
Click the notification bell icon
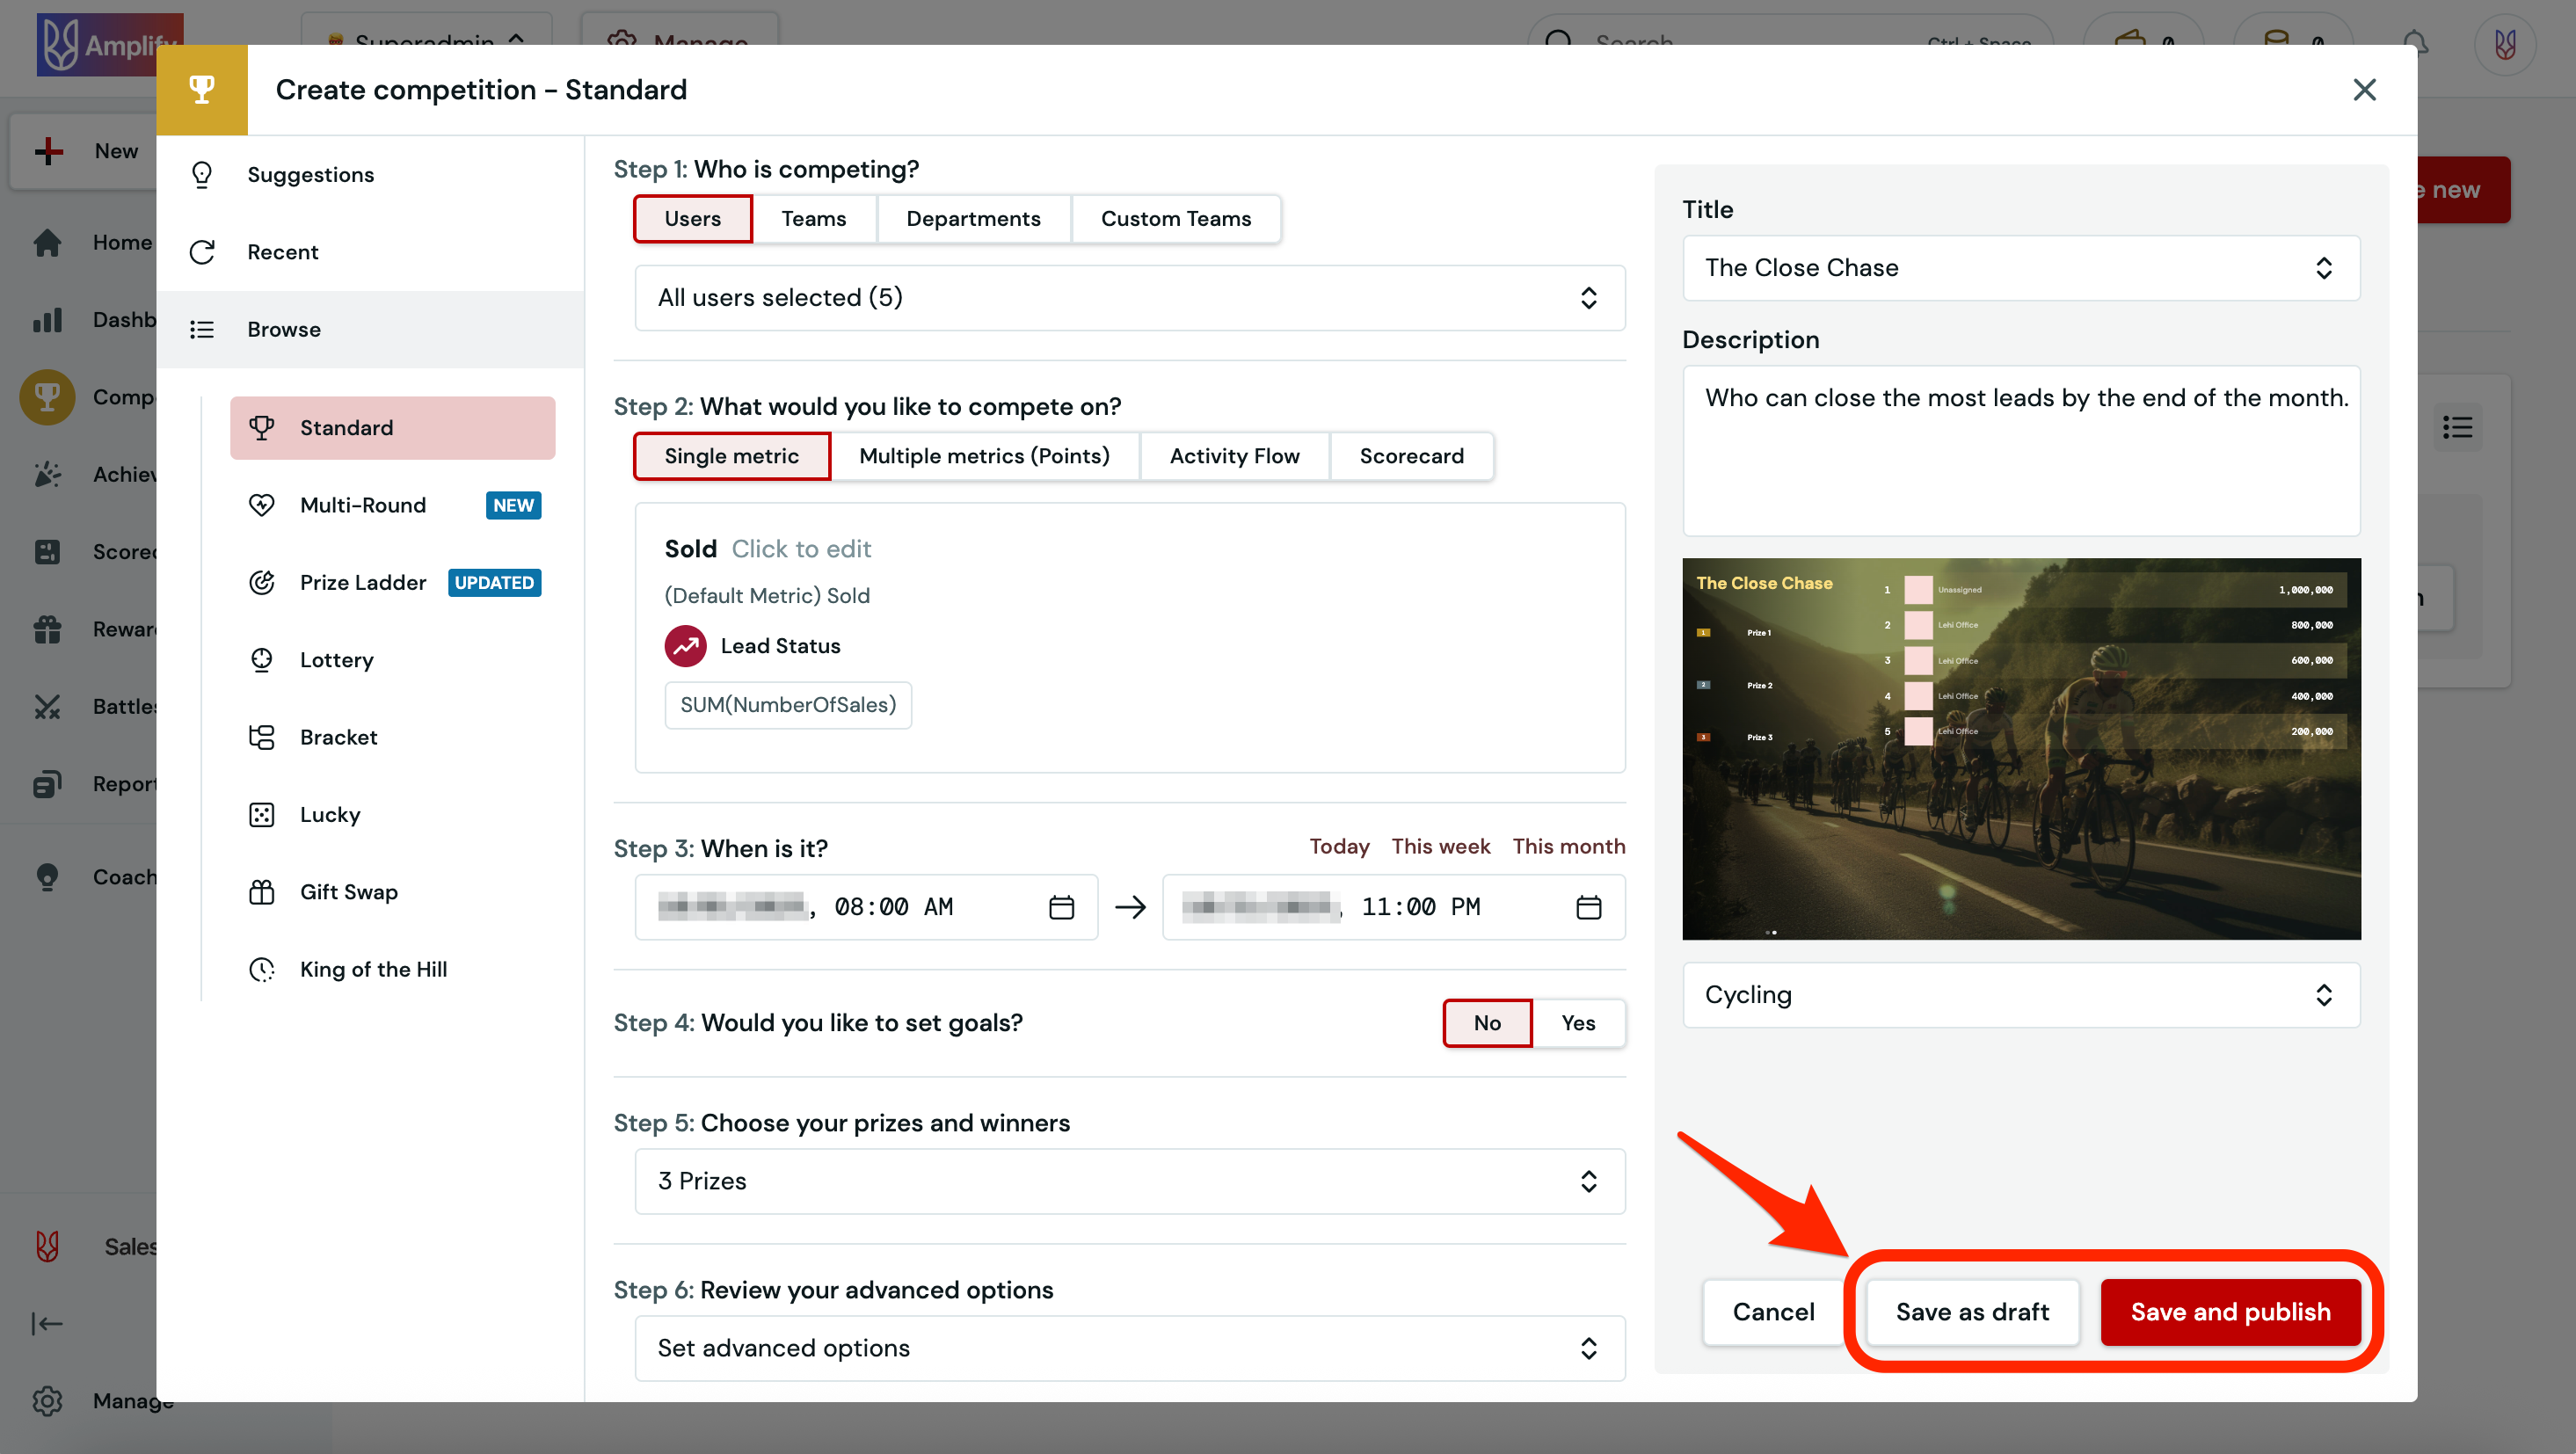tap(2417, 42)
